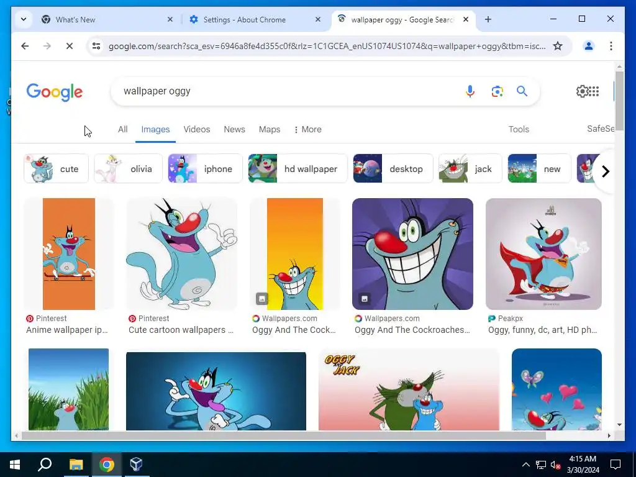Select the Images search tab
This screenshot has height=477, width=636.
pyautogui.click(x=155, y=129)
